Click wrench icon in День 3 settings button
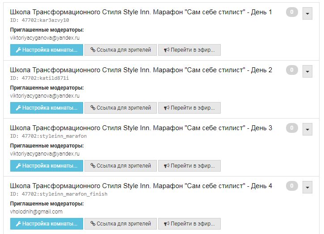Screen dimensions: 324x234 click(18, 166)
